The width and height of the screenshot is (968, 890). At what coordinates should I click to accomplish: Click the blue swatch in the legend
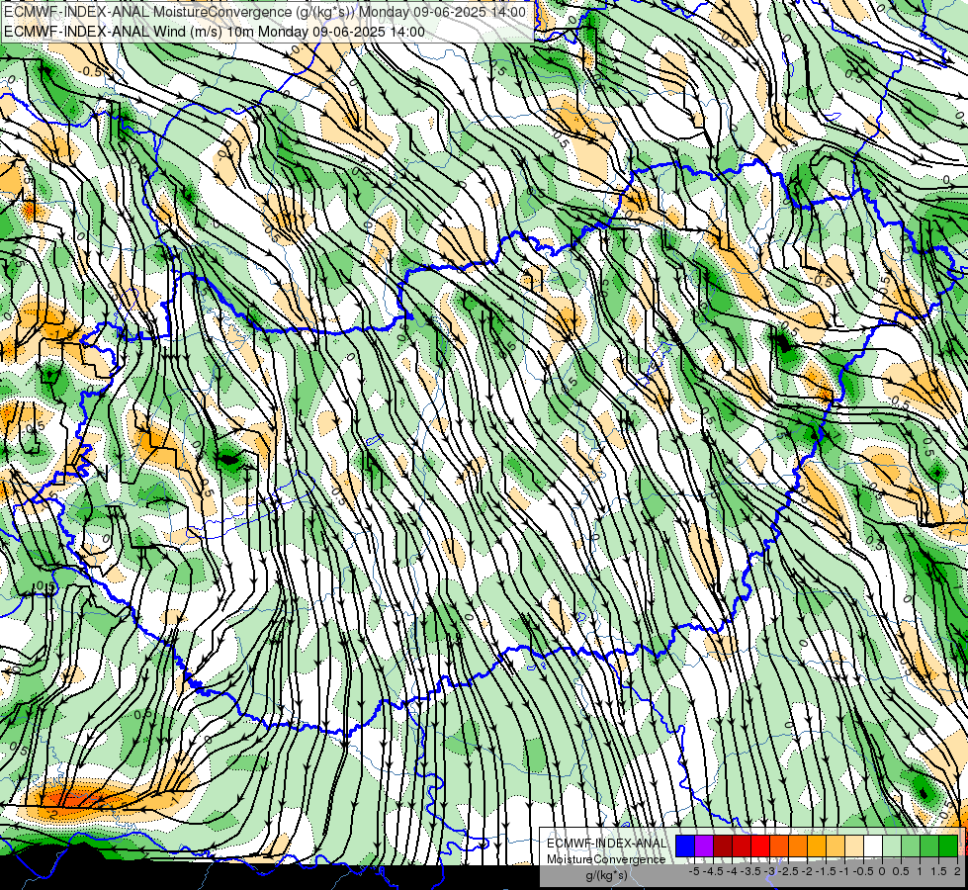685,845
